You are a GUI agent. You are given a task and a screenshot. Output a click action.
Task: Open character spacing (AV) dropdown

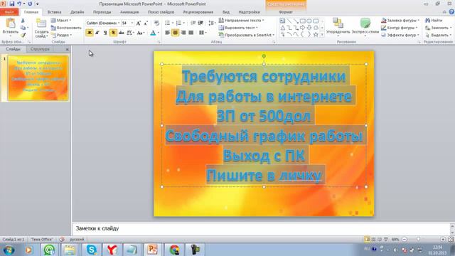coord(130,33)
